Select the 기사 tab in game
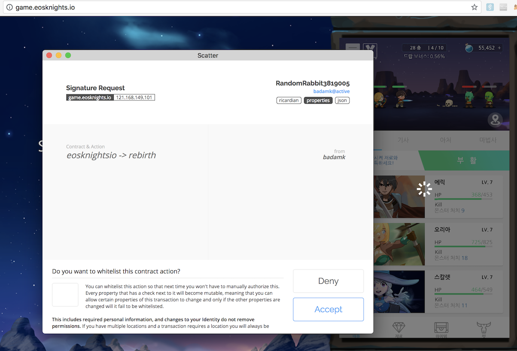Viewport: 517px width, 351px height. pos(403,140)
